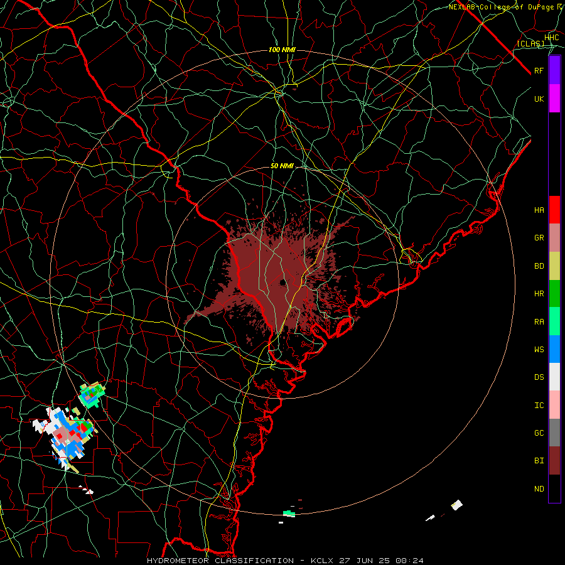The height and width of the screenshot is (565, 565).
Task: Select the pink IC legend swatch
Action: pos(554,405)
